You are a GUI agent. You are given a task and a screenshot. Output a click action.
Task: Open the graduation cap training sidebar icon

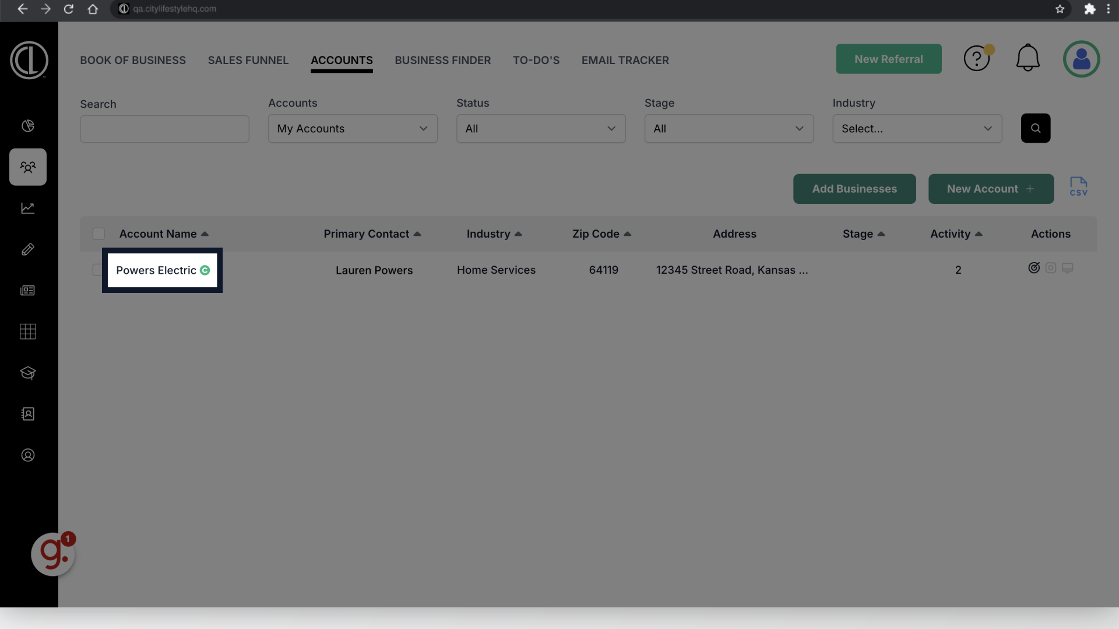[28, 373]
